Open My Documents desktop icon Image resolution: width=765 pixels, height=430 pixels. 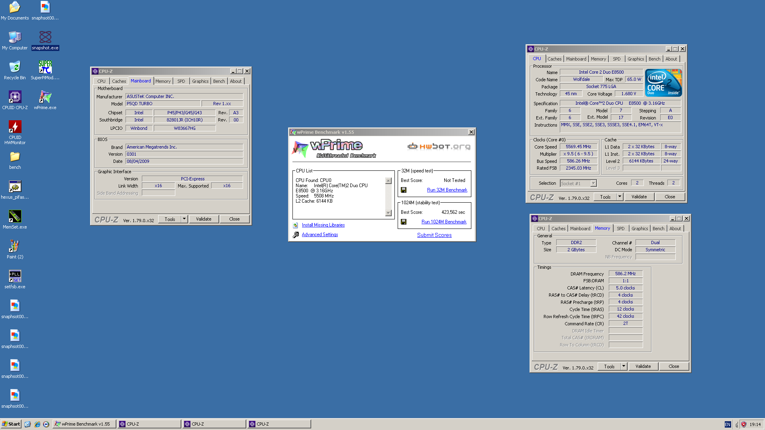pos(15,11)
